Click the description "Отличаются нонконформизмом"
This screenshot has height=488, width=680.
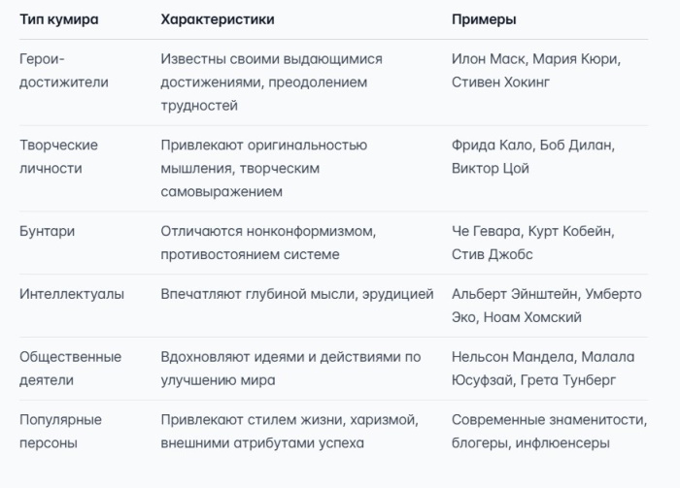click(x=267, y=244)
